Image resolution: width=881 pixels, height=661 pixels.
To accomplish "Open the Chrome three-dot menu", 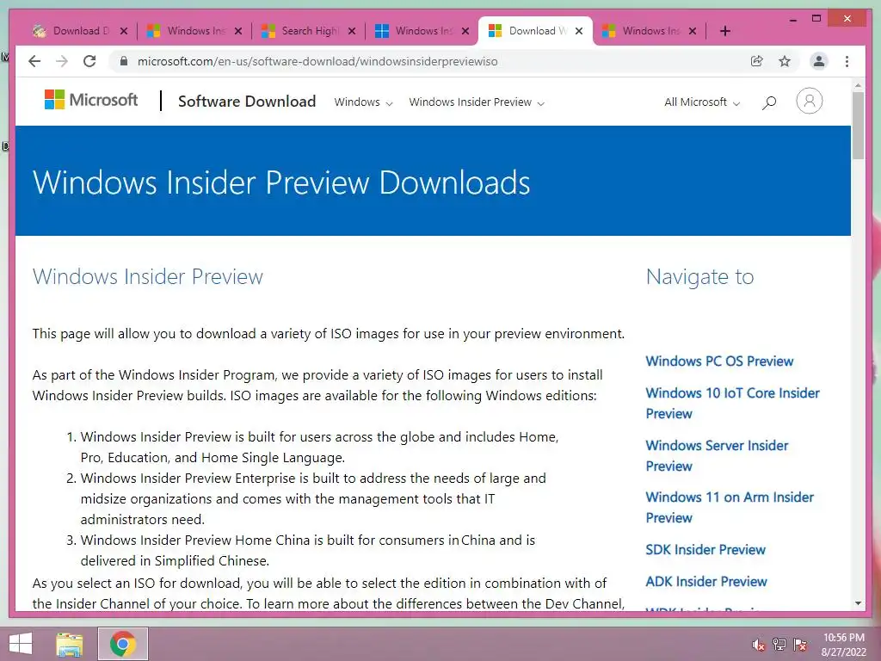I will (x=847, y=61).
